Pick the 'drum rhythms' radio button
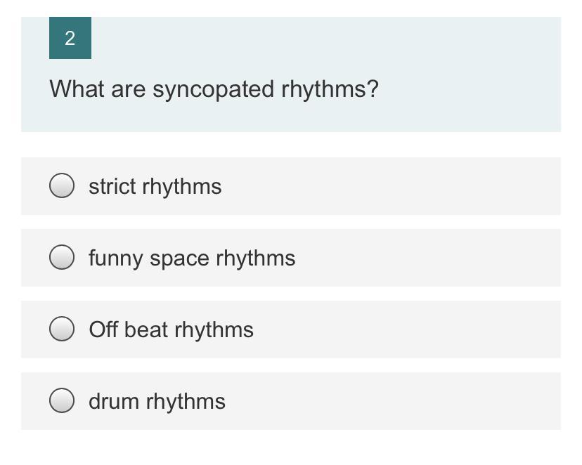The image size is (582, 465). (62, 401)
